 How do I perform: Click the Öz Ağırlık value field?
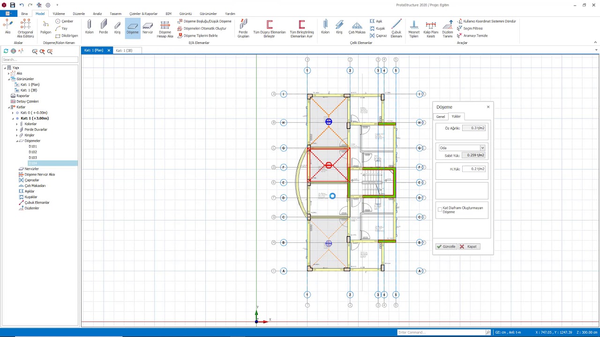(x=474, y=128)
